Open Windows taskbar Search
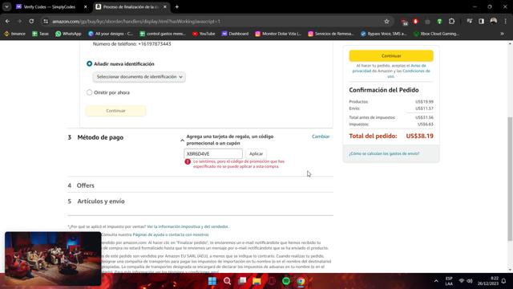 pyautogui.click(x=227, y=281)
